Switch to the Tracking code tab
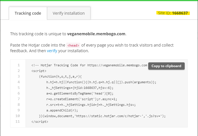 point(28,13)
